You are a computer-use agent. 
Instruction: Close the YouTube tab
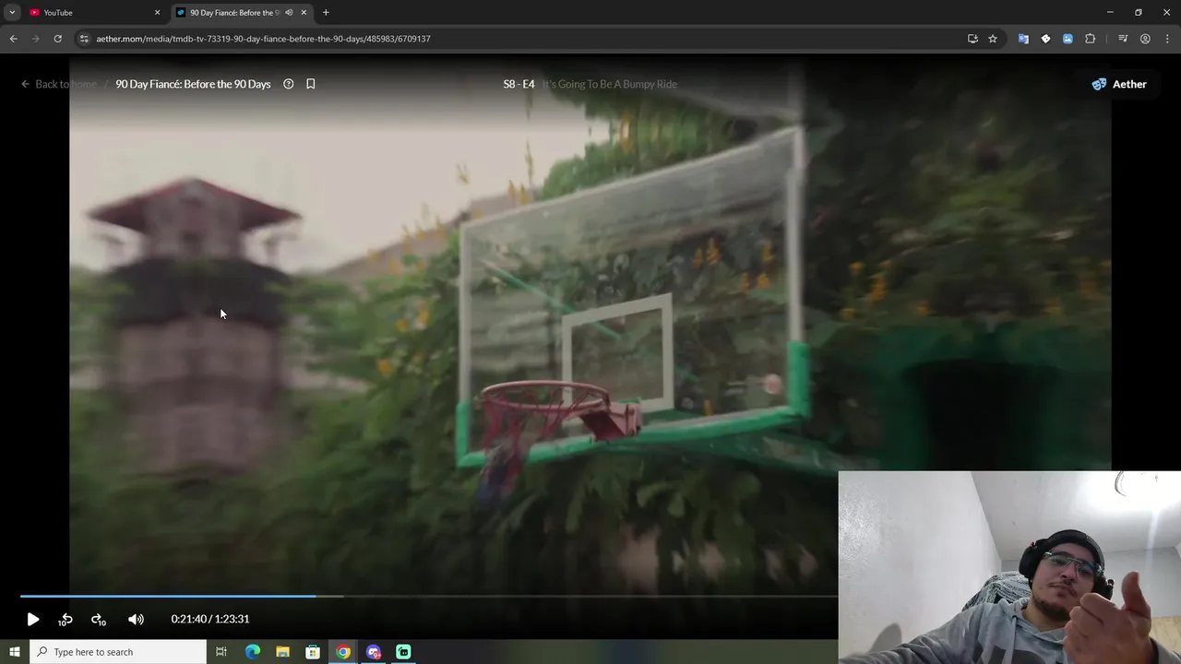tap(157, 13)
